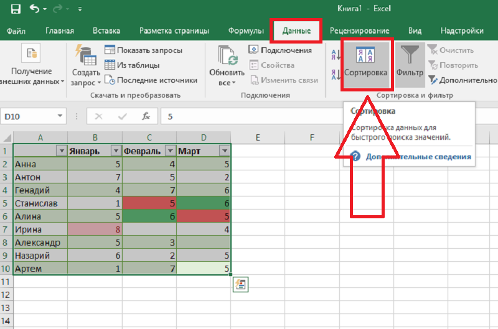Select red-filled cell C5
Image resolution: width=498 pixels, height=329 pixels.
[x=149, y=203]
